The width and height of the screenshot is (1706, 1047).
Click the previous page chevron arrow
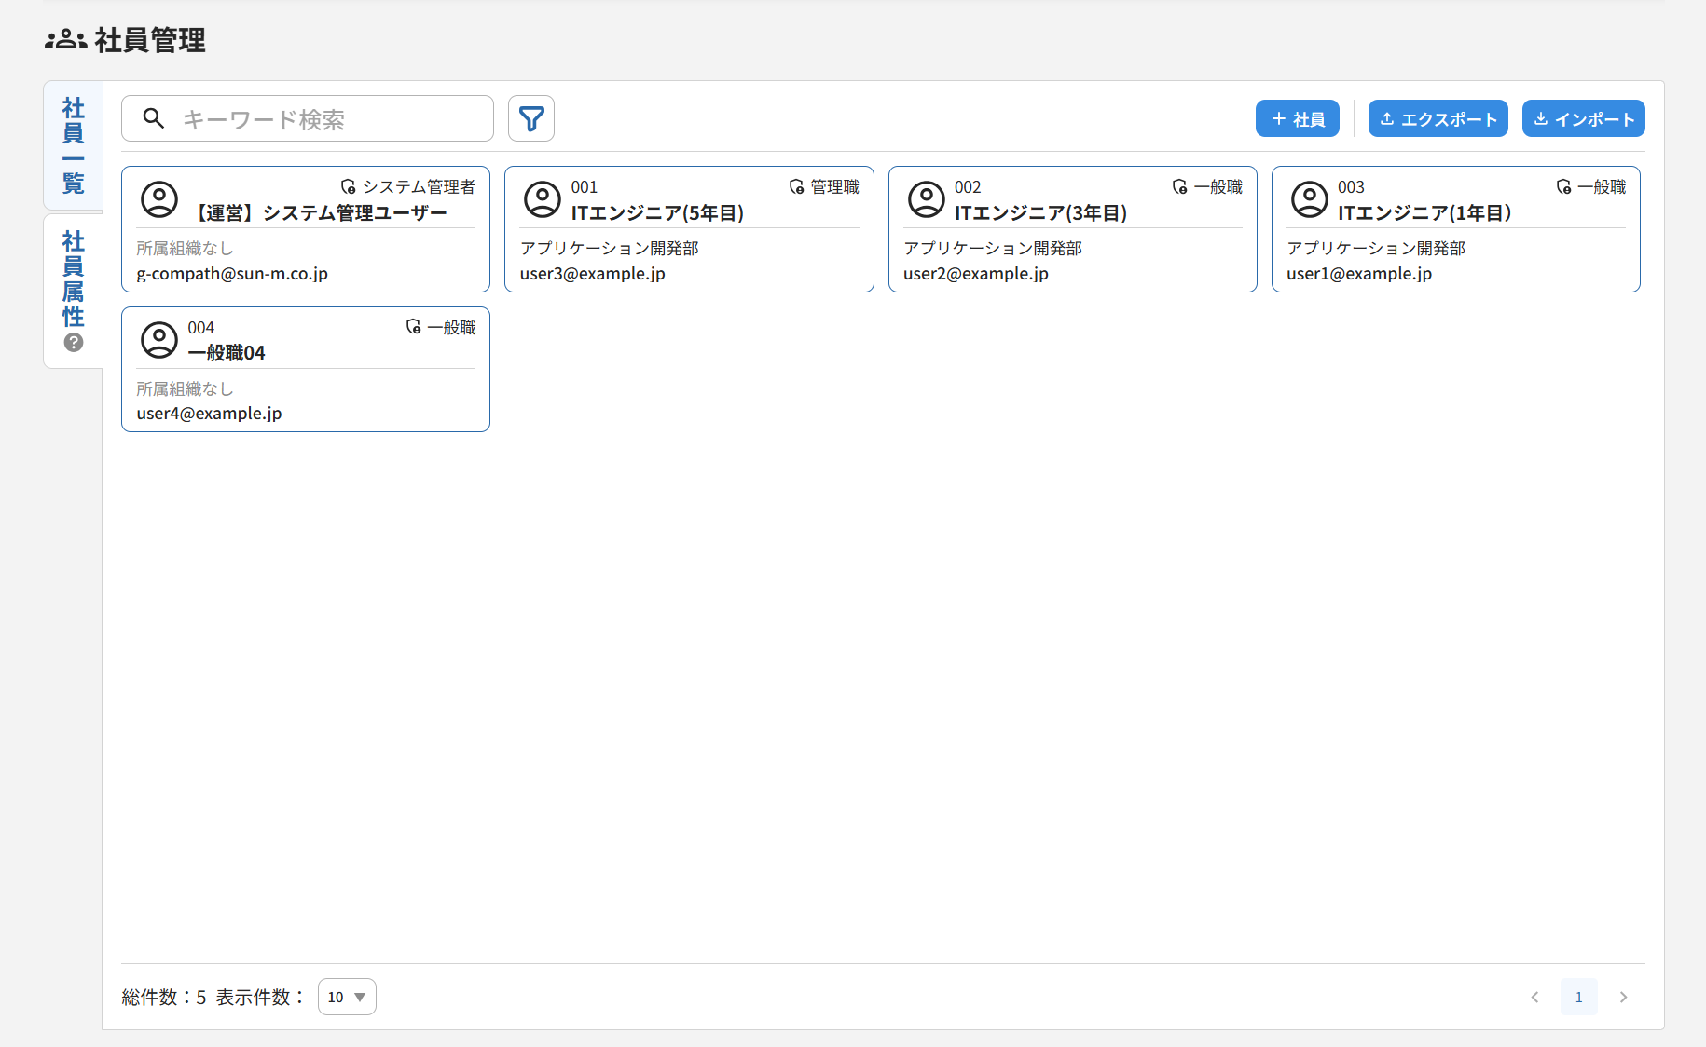pyautogui.click(x=1534, y=997)
